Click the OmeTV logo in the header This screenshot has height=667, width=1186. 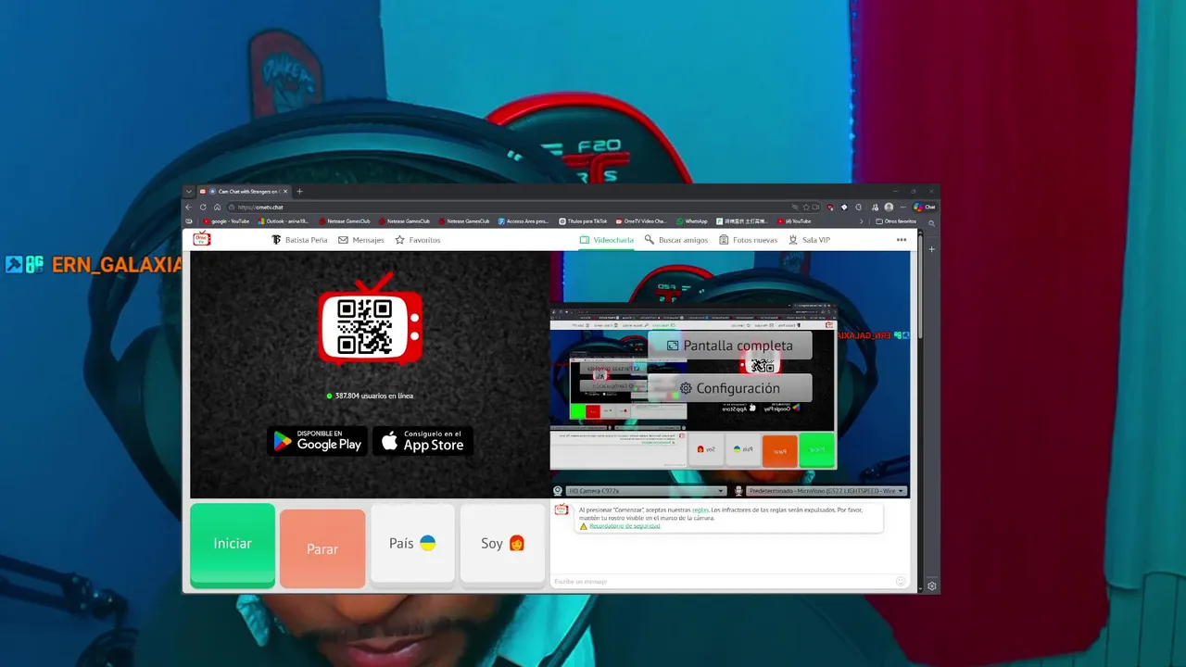(201, 239)
